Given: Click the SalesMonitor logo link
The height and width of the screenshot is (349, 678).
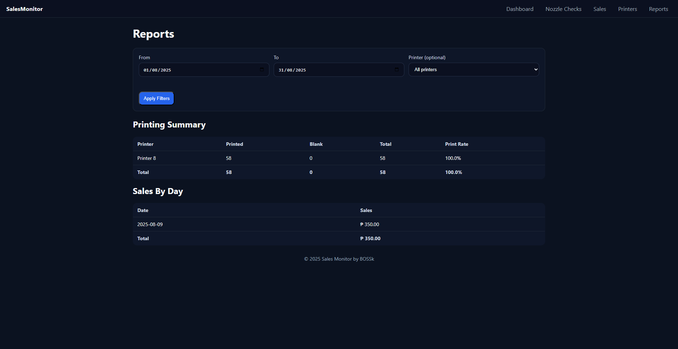Looking at the screenshot, I should (24, 9).
